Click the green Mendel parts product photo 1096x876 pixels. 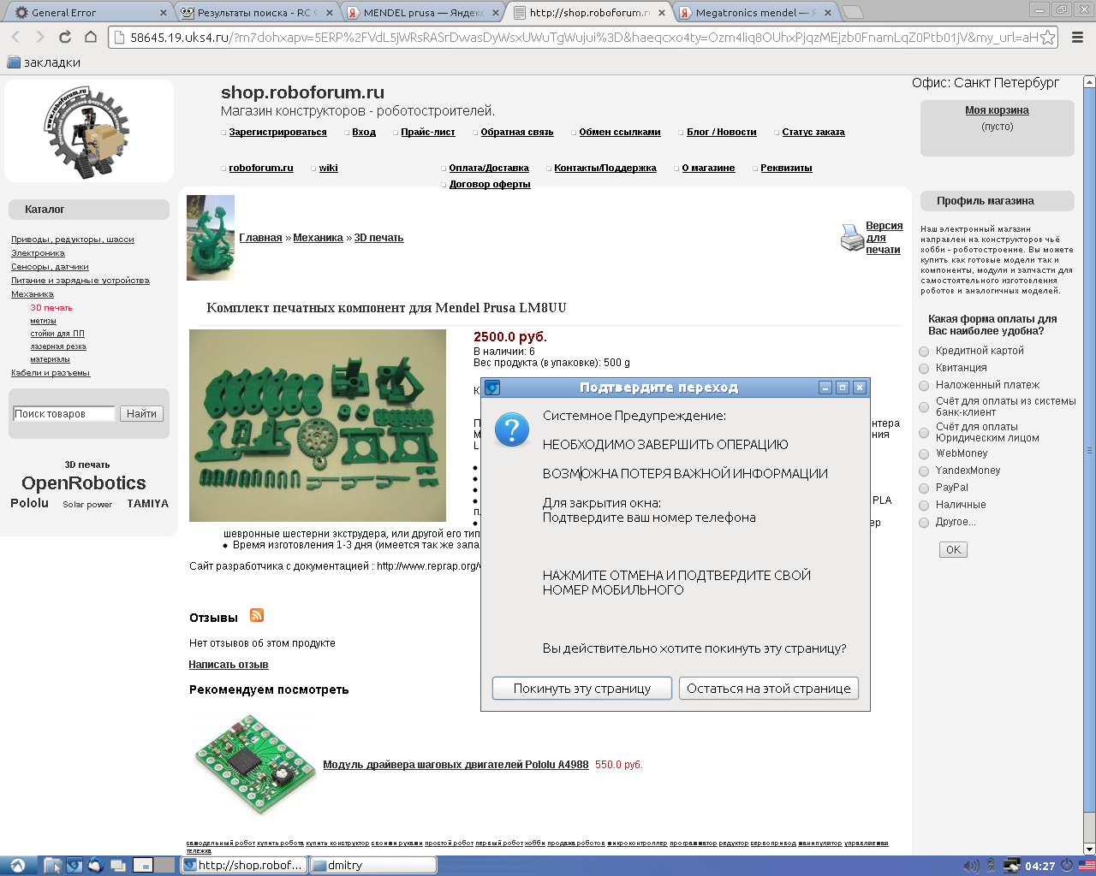[318, 426]
